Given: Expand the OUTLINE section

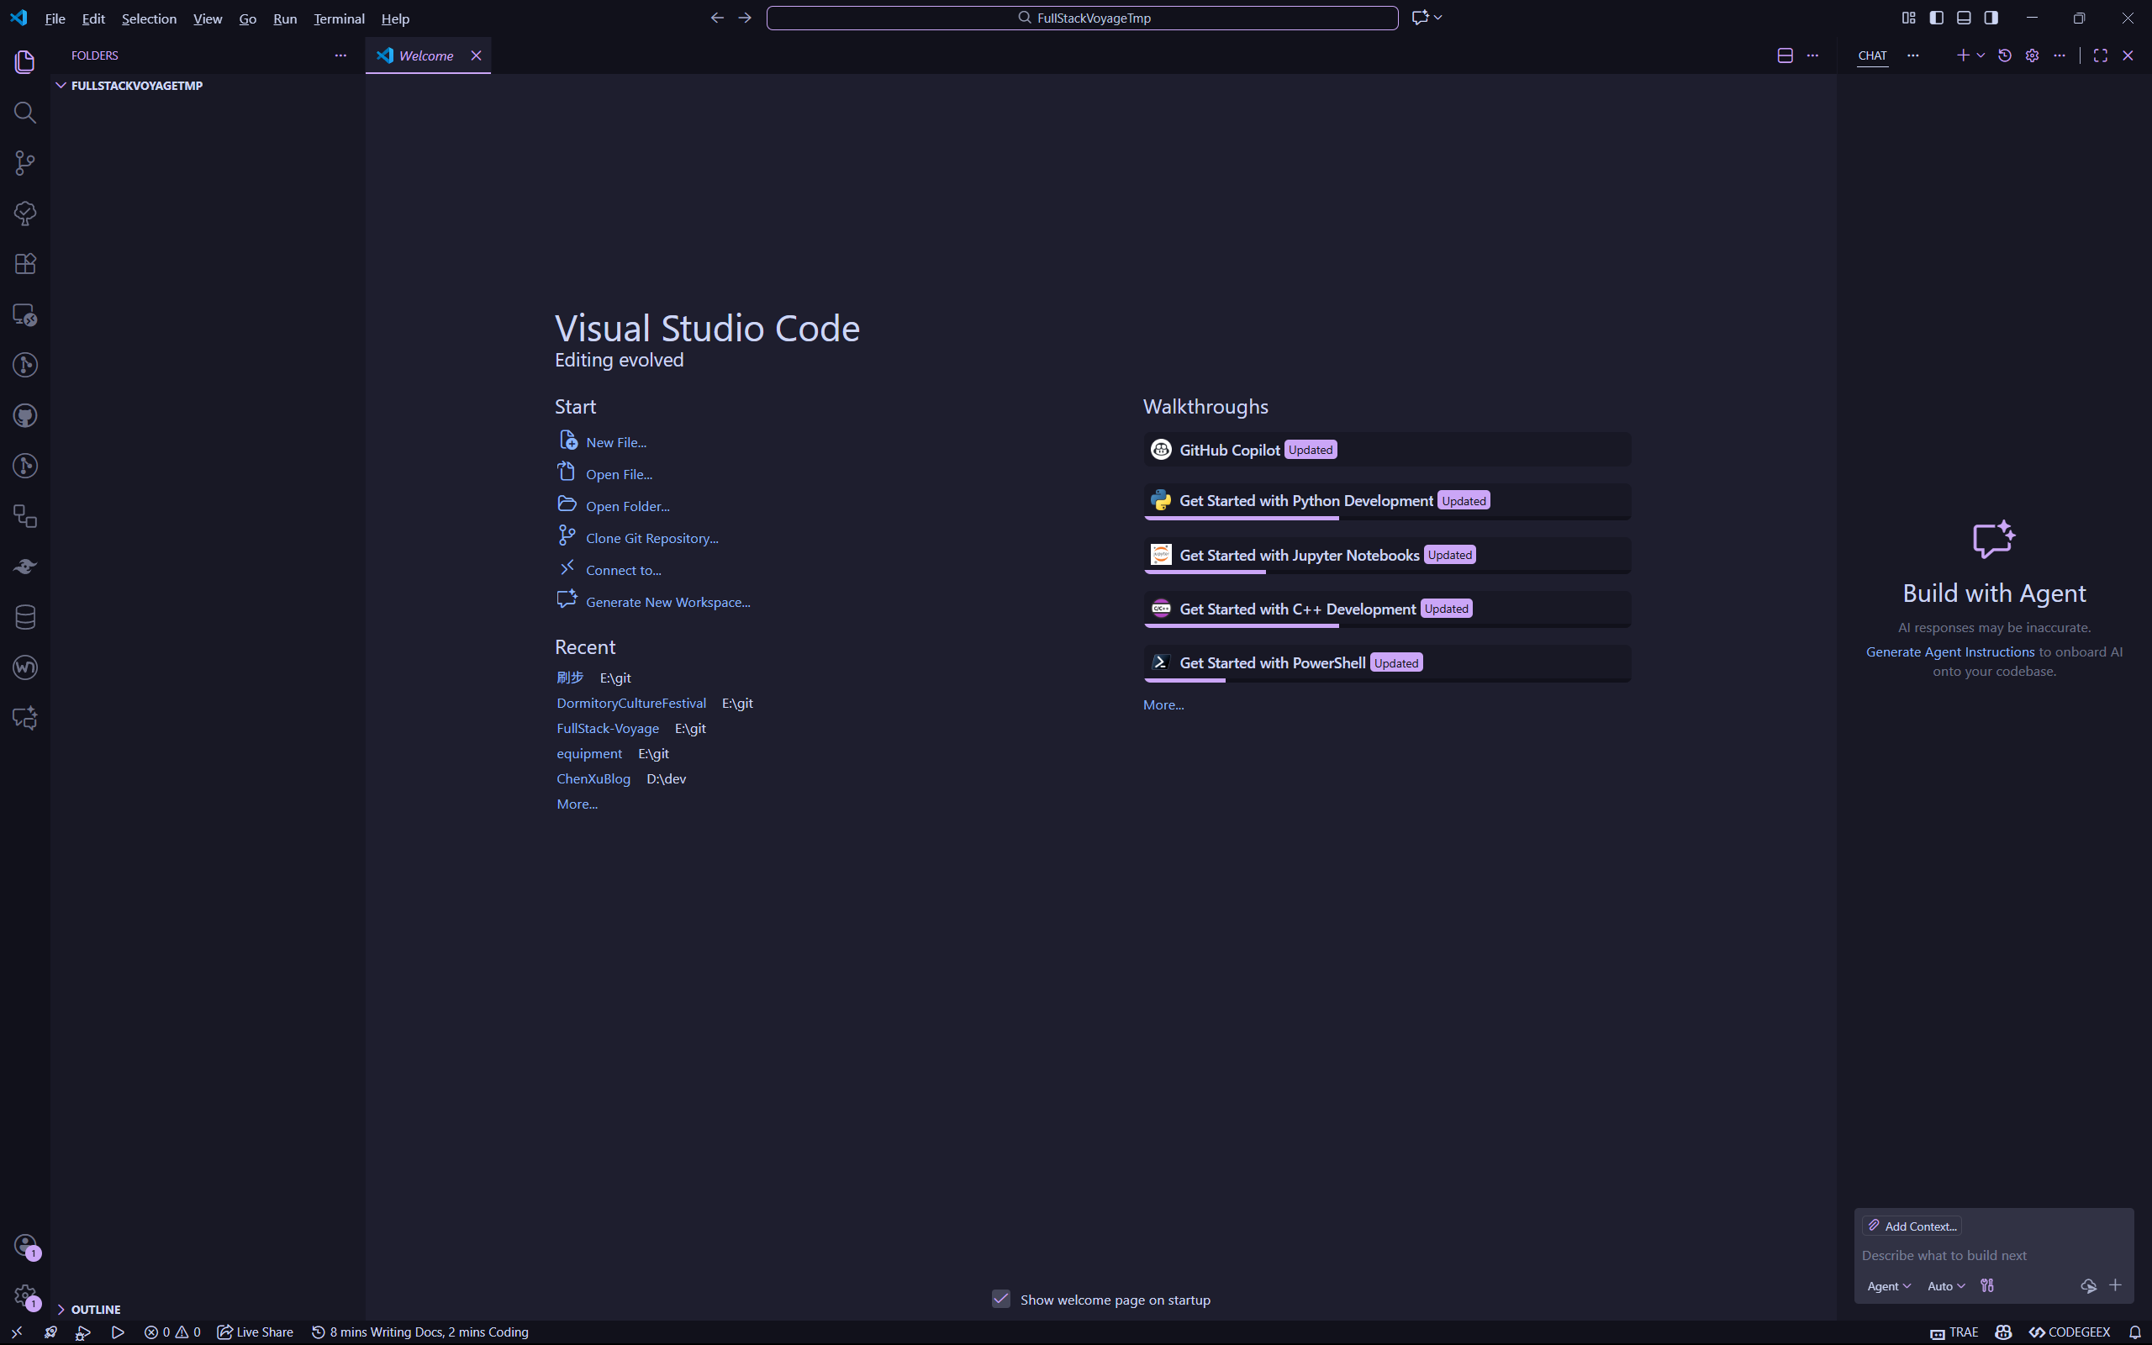Looking at the screenshot, I should (61, 1309).
